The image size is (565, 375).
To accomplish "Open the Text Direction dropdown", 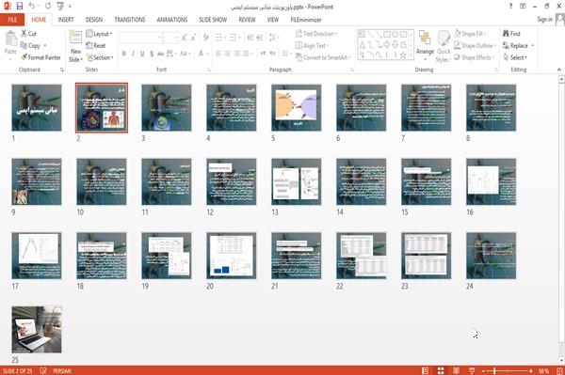I will (x=316, y=34).
